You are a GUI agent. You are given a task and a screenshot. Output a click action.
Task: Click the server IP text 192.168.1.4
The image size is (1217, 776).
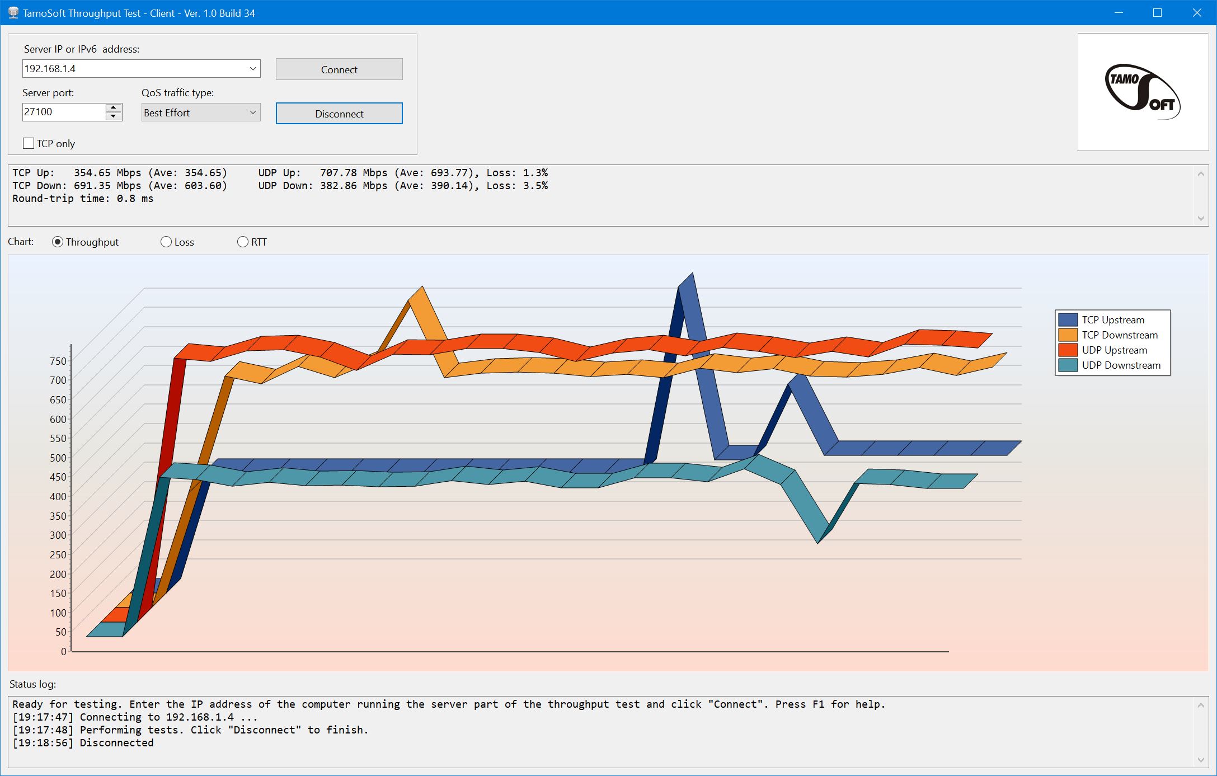point(50,69)
